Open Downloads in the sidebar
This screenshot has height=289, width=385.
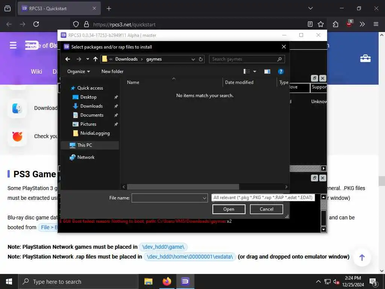(x=91, y=106)
